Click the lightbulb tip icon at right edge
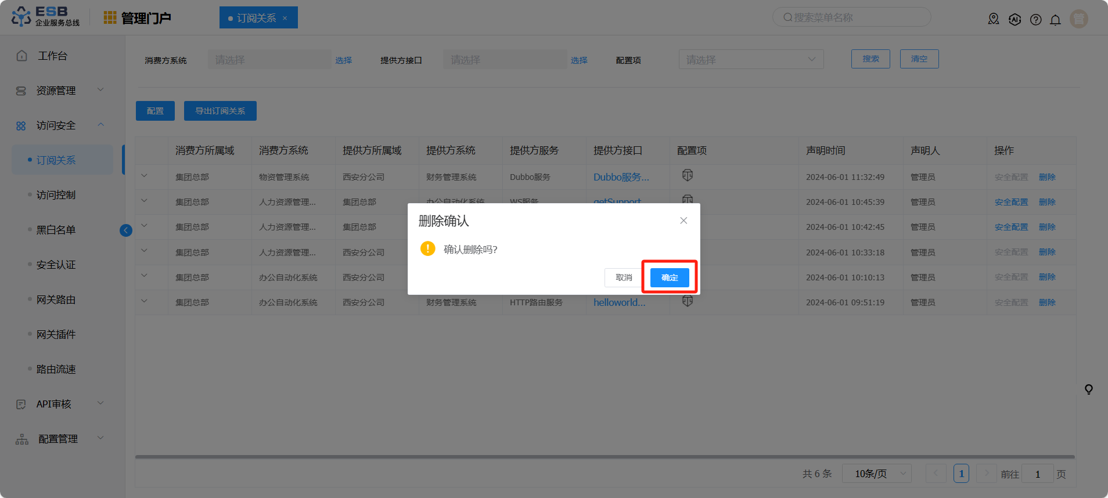The width and height of the screenshot is (1108, 498). point(1088,389)
